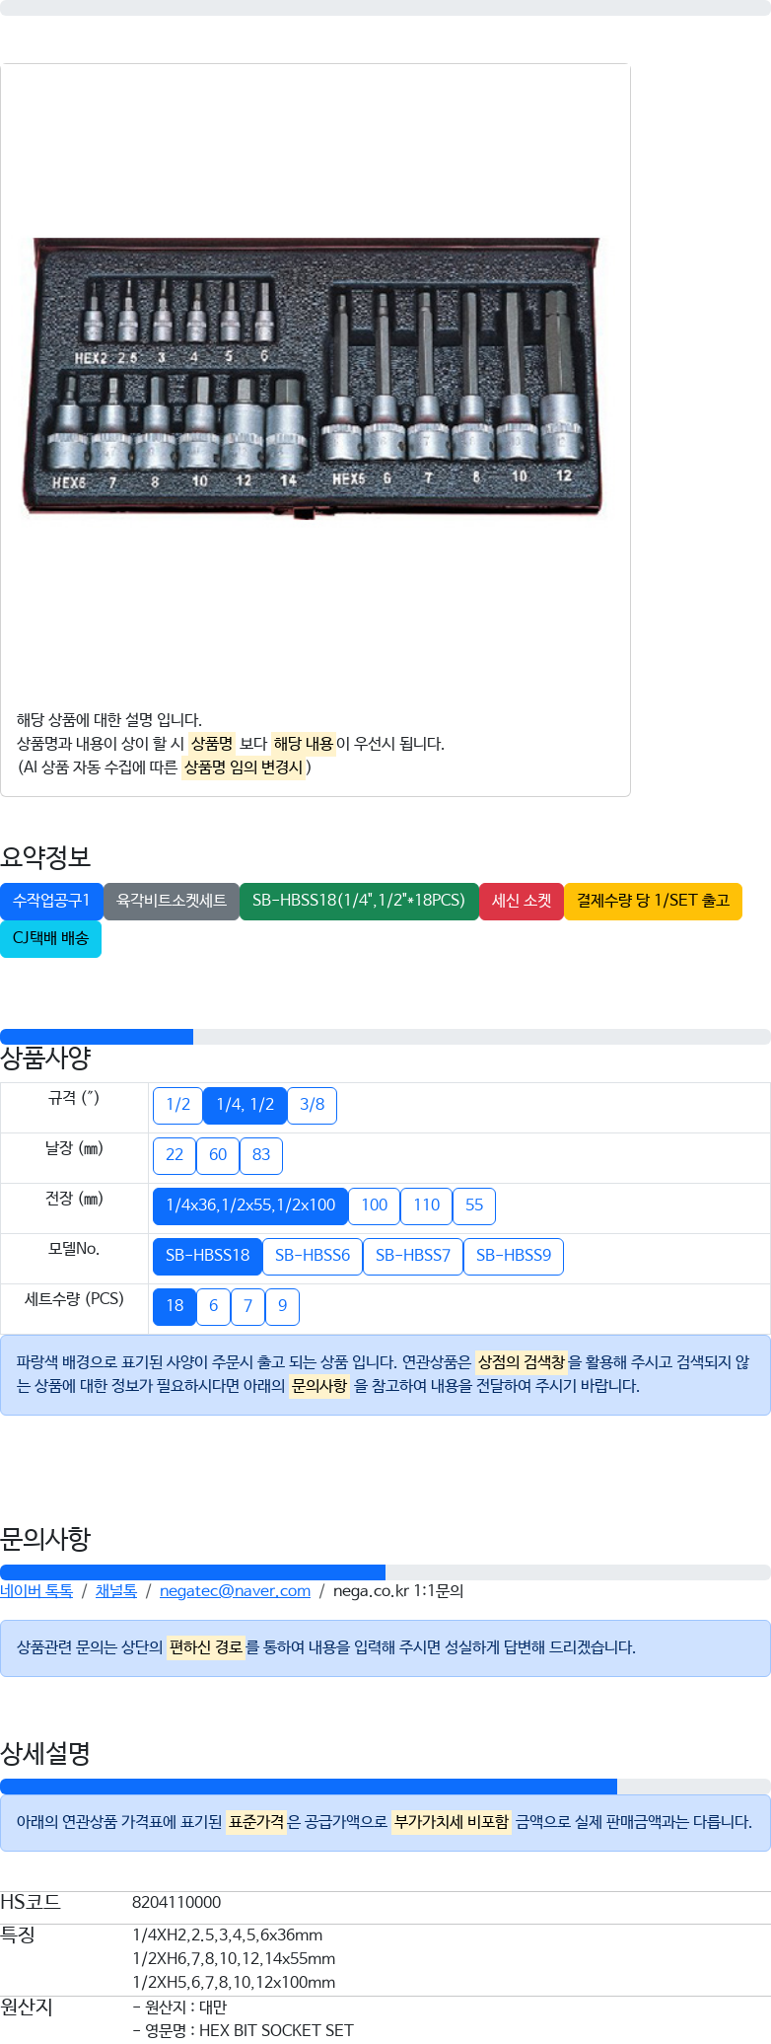Select total length 110 option
771x2044 pixels.
click(427, 1205)
